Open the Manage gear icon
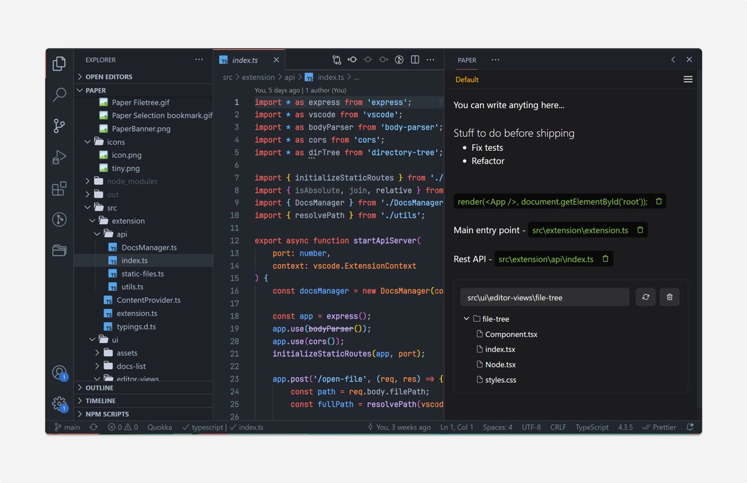The width and height of the screenshot is (747, 483). click(x=59, y=404)
